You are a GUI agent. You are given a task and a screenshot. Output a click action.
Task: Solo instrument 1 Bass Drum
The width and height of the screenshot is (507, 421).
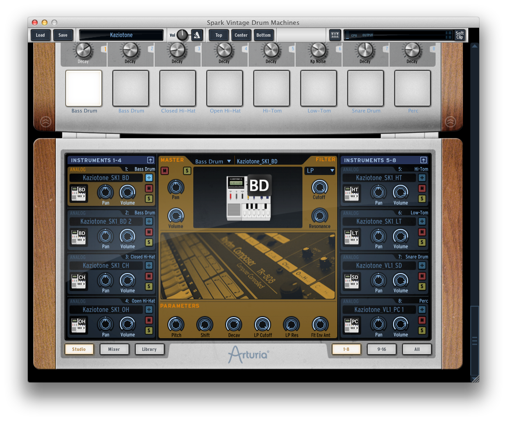pyautogui.click(x=149, y=198)
